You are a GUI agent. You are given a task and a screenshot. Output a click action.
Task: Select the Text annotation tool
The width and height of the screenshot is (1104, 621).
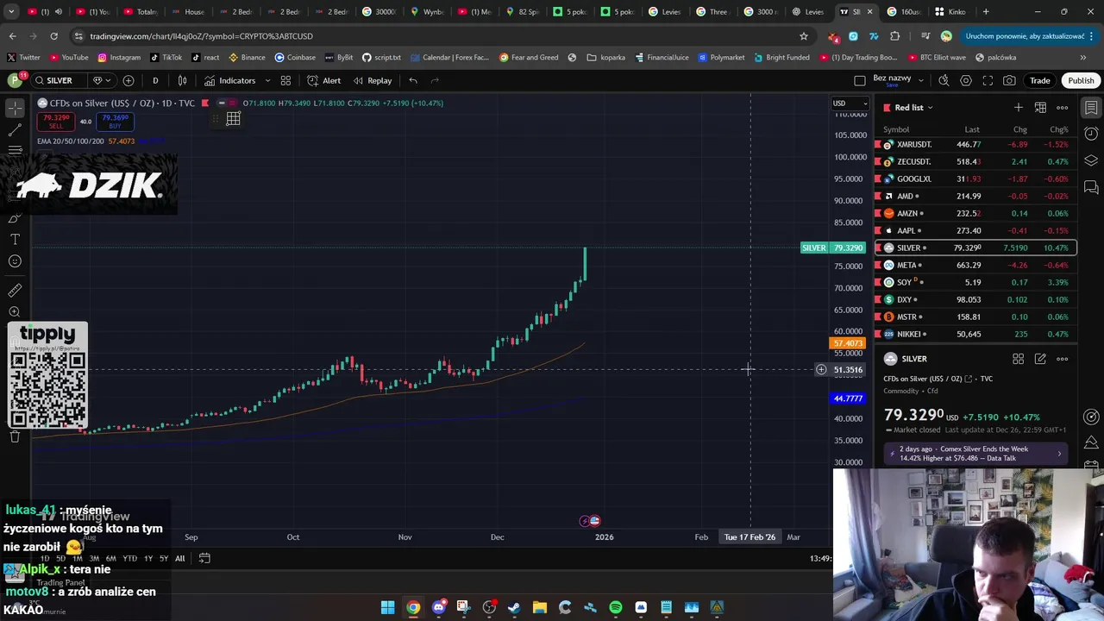15,239
